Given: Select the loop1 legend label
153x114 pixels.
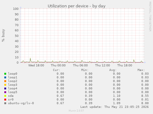Looking at the screenshot, I should click(x=13, y=77).
